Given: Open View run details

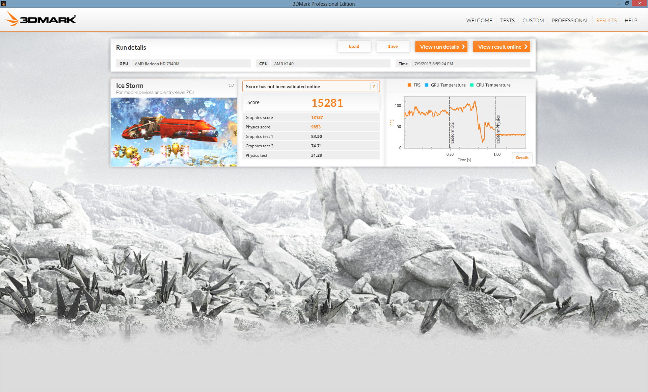Looking at the screenshot, I should tap(441, 47).
